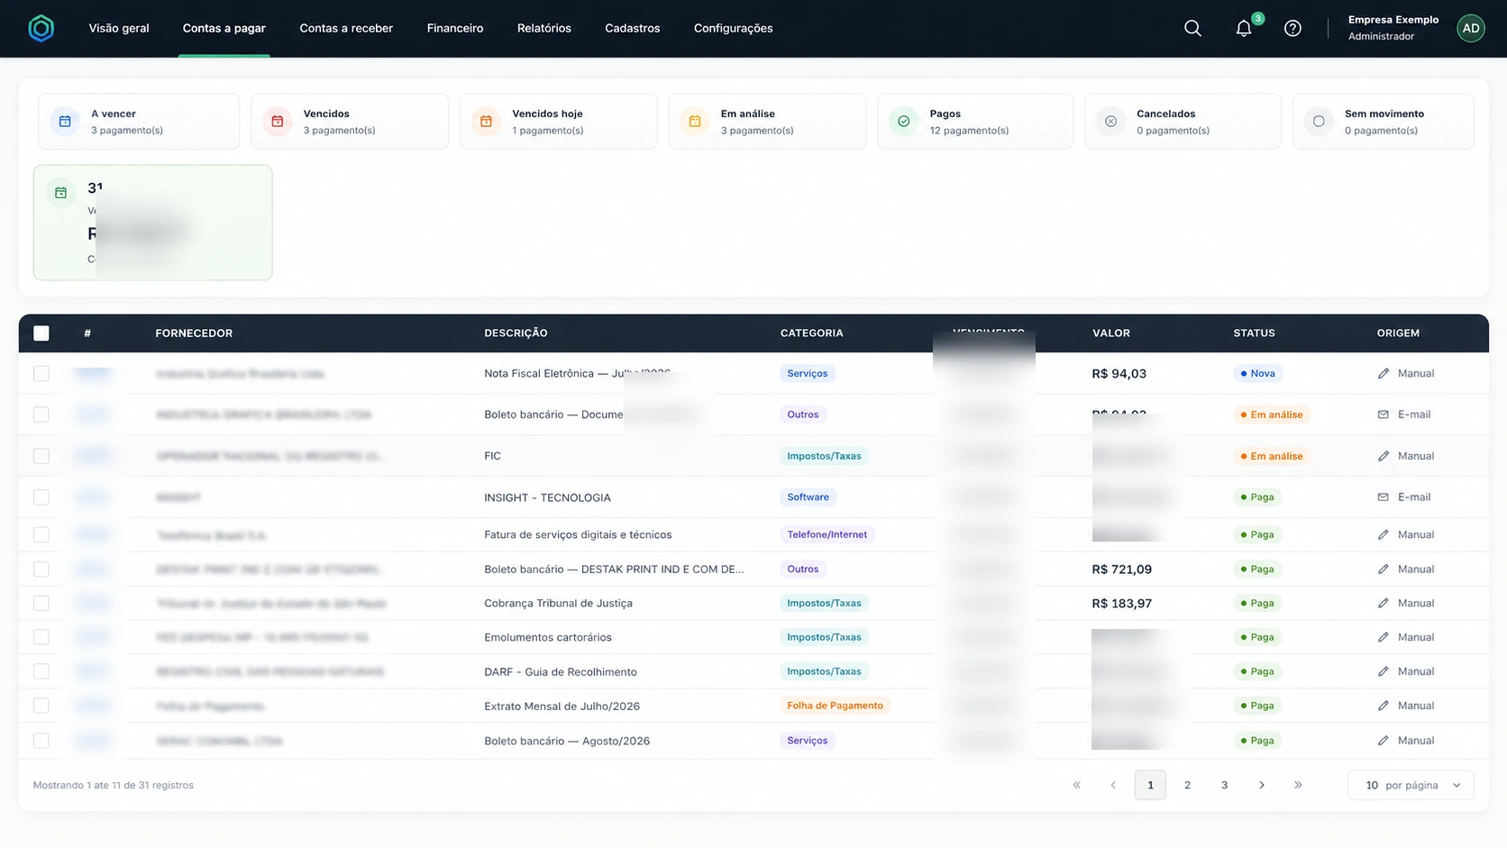Toggle the select-all header checkbox
This screenshot has height=848, width=1507.
[x=41, y=333]
